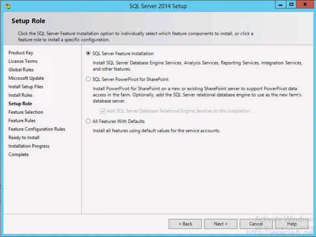Select All Features With Defaults

tap(88, 121)
